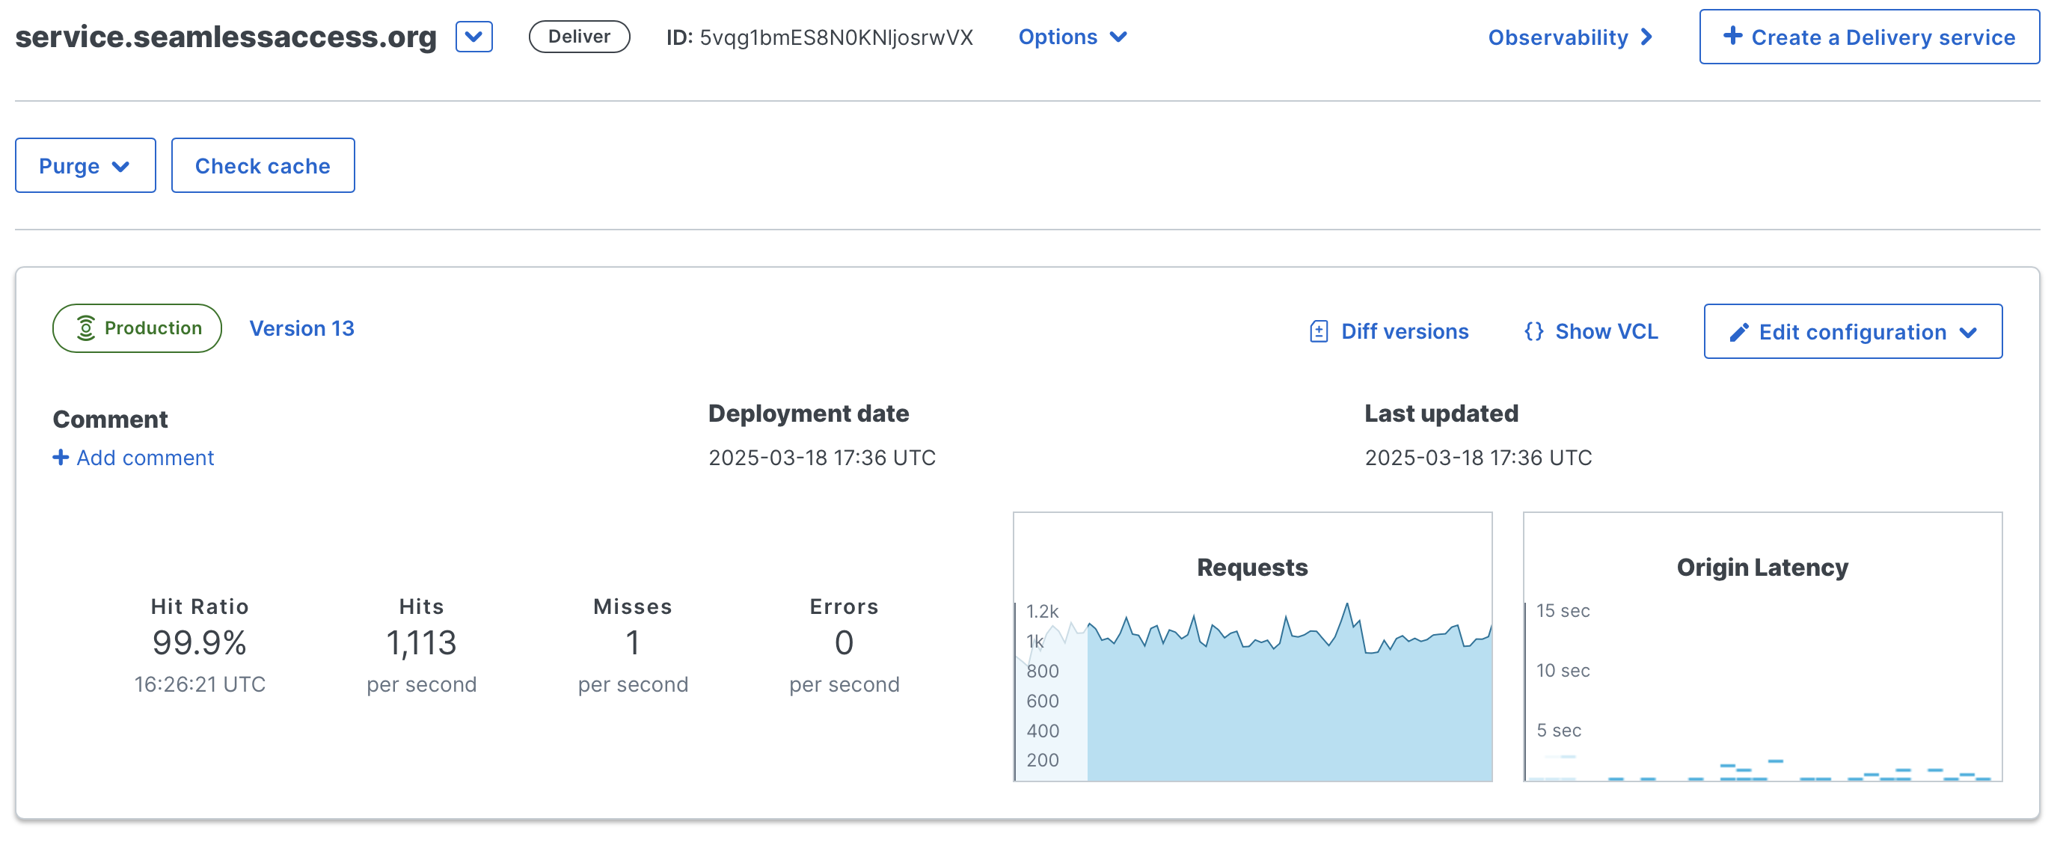The height and width of the screenshot is (848, 2066).
Task: Click the Diff versions document icon
Action: click(x=1319, y=331)
